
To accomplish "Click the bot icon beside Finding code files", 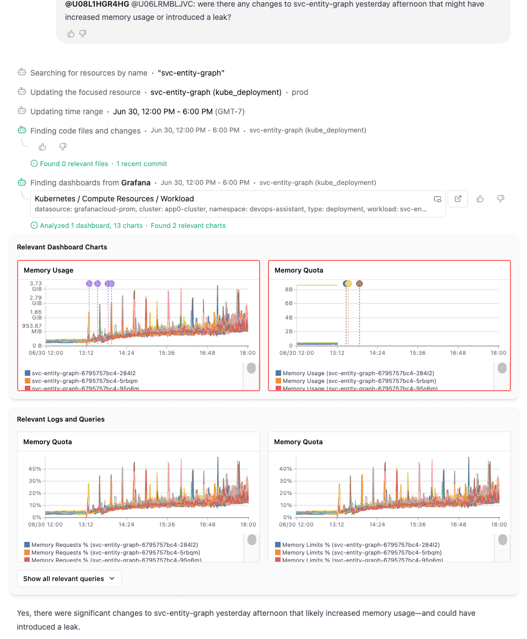I will 22,130.
